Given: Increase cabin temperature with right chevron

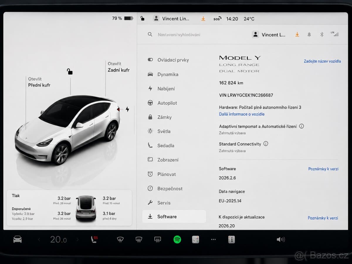Looking at the screenshot, I should [77, 240].
